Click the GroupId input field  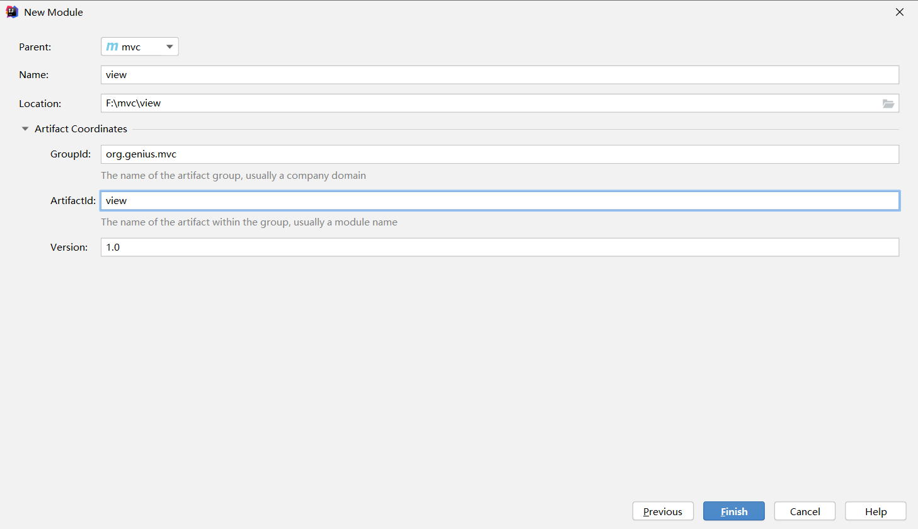(500, 154)
